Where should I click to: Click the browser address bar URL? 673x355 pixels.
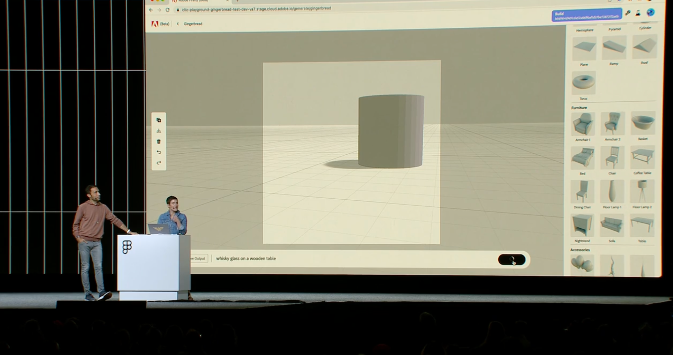click(256, 9)
